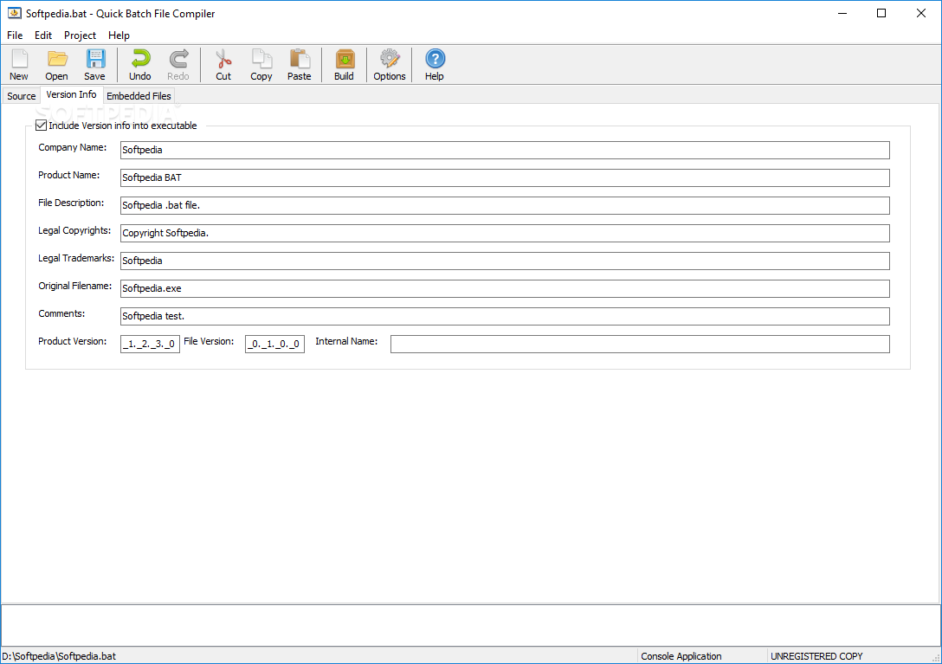Cut selection using scissors icon
The height and width of the screenshot is (664, 942).
pyautogui.click(x=223, y=64)
